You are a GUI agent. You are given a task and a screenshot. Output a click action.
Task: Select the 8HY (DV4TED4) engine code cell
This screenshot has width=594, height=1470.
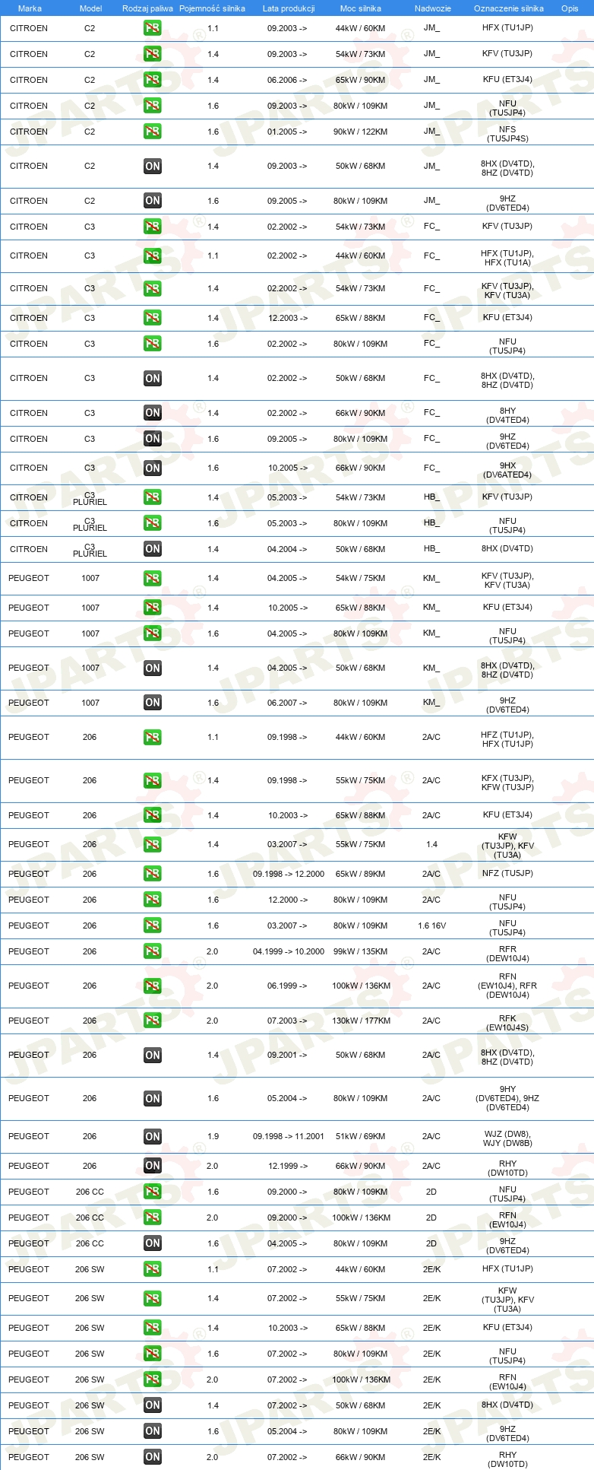[x=507, y=415]
